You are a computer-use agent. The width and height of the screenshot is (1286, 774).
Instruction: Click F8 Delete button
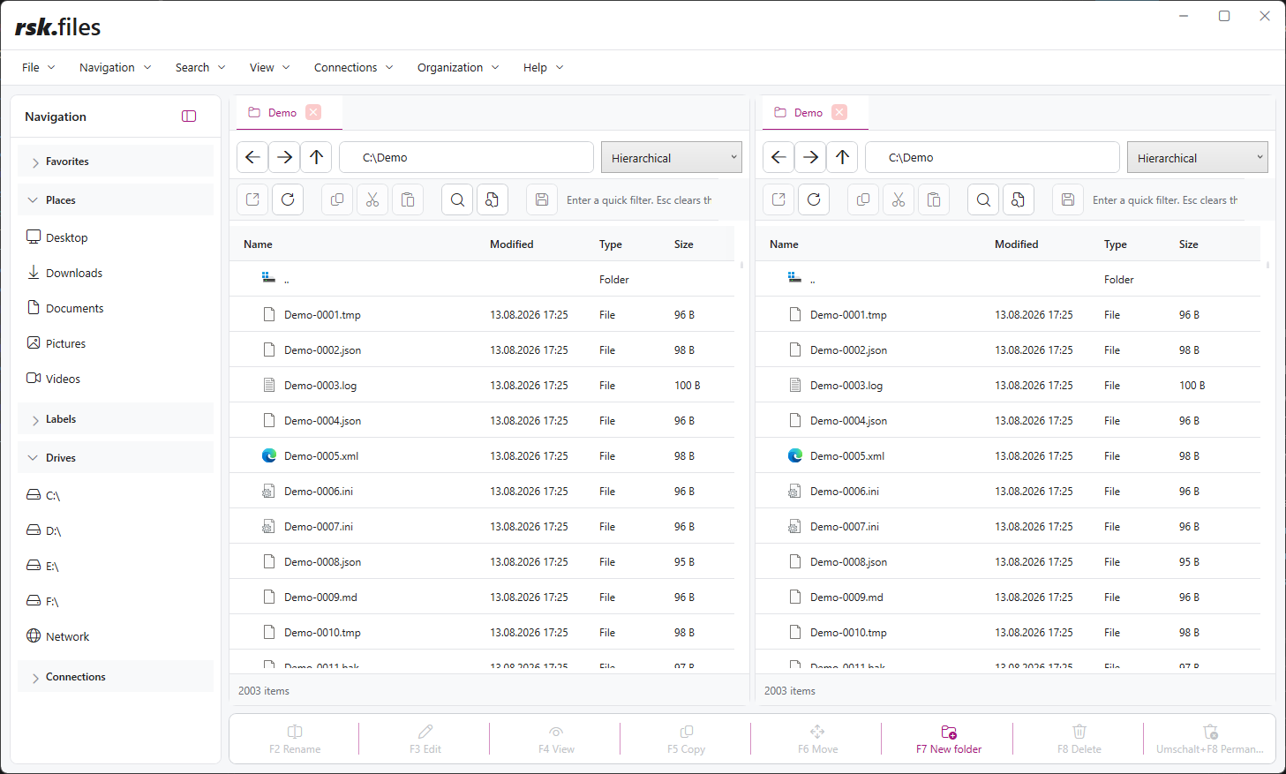click(1079, 740)
